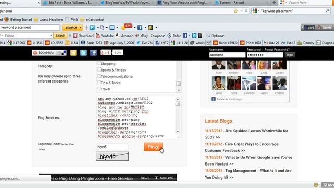Click the Facebook icon in the top toolbar
334x188 pixels.
click(x=140, y=28)
